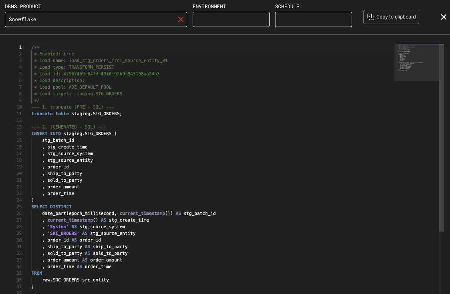
Task: Click line number 1 in the gutter
Action: (20, 47)
